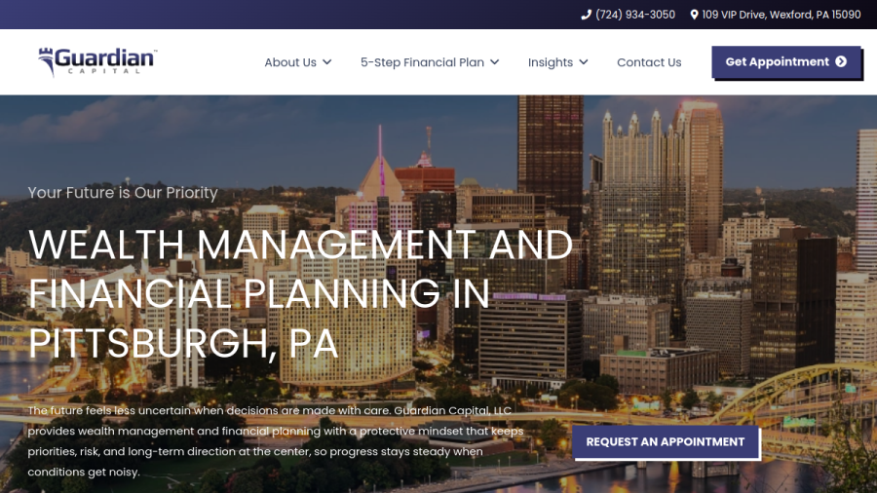
Task: Click arrow icon inside Get Appointment button
Action: click(x=841, y=61)
